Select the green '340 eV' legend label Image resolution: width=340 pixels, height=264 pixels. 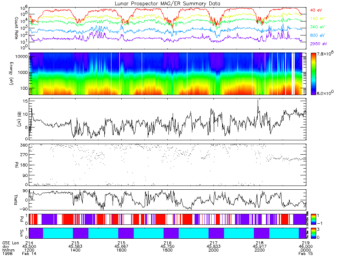317,27
